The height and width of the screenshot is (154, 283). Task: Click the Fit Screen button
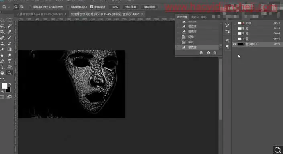click(x=130, y=7)
